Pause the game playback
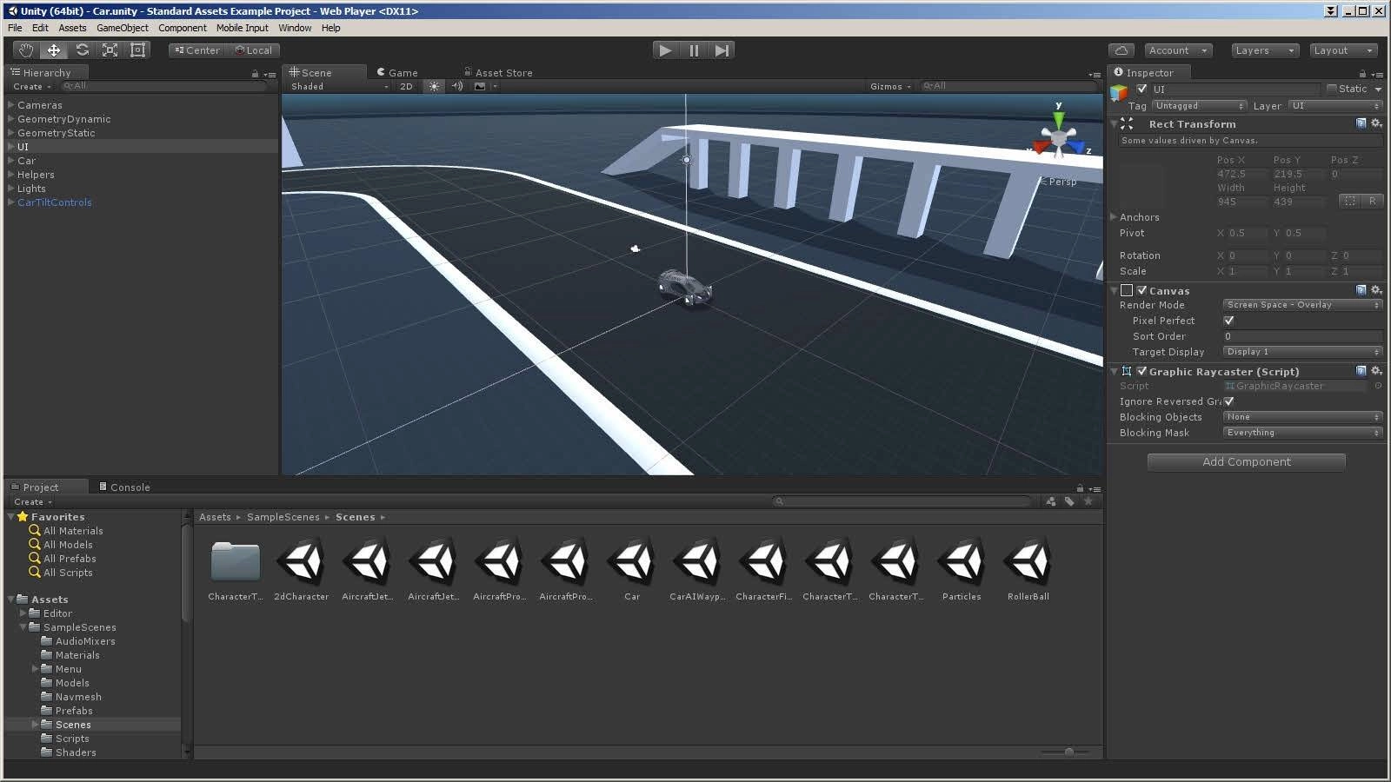 tap(694, 50)
